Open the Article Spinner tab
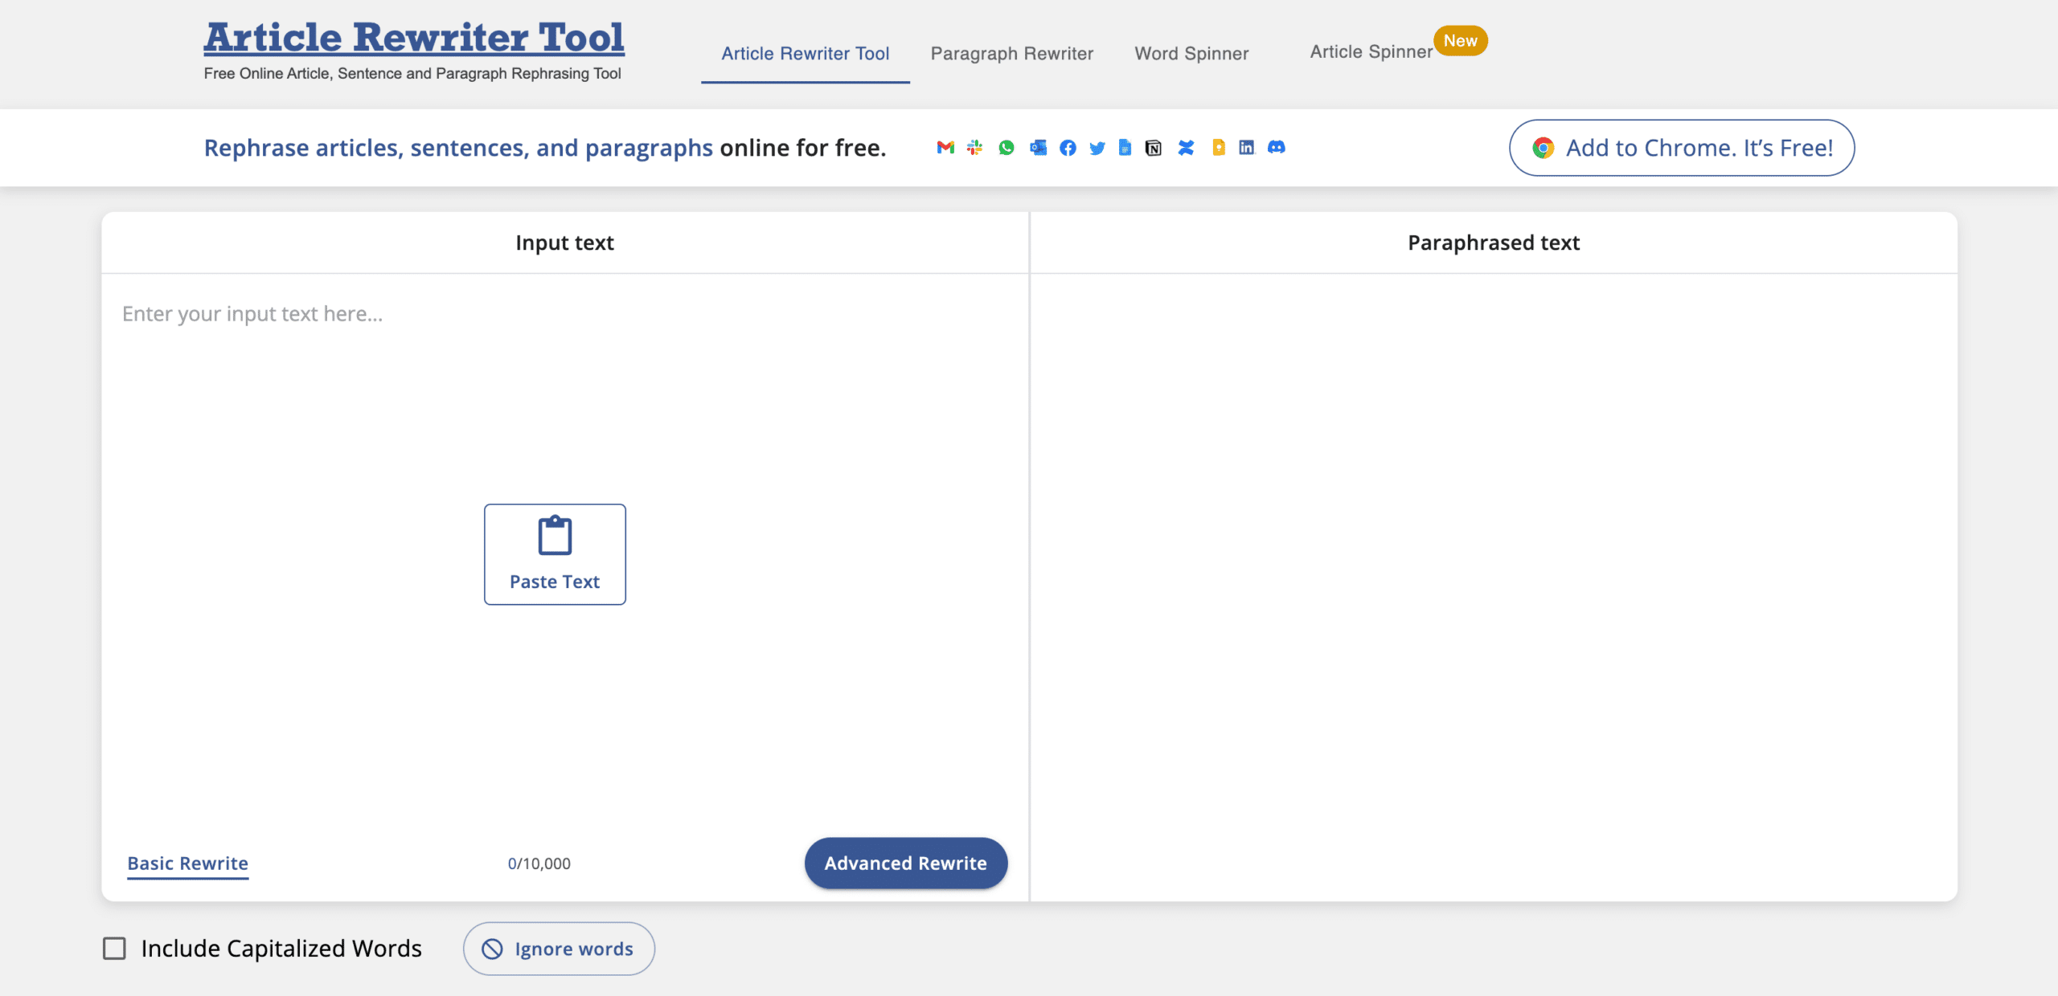The height and width of the screenshot is (996, 2058). [1371, 52]
